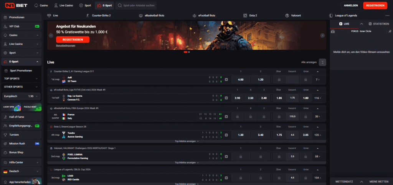
Task: Open Empfehlungsprogramm in the sidebar
Action: pyautogui.click(x=21, y=126)
